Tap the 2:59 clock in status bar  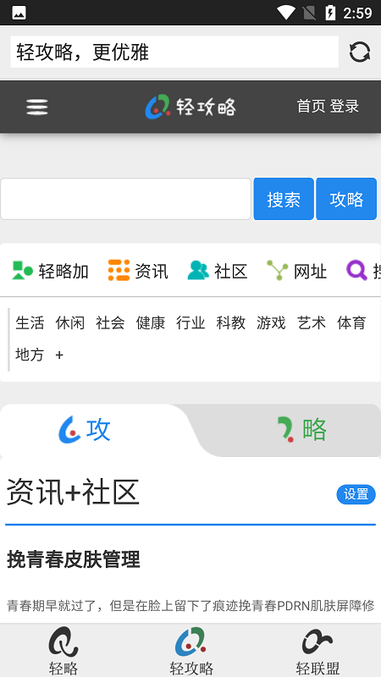pyautogui.click(x=357, y=14)
